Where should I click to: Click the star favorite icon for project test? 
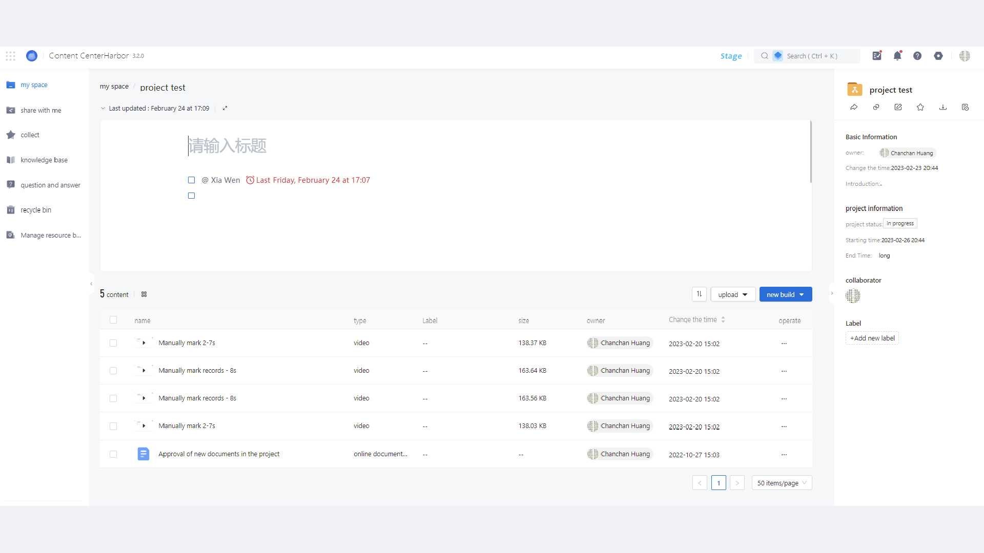920,107
